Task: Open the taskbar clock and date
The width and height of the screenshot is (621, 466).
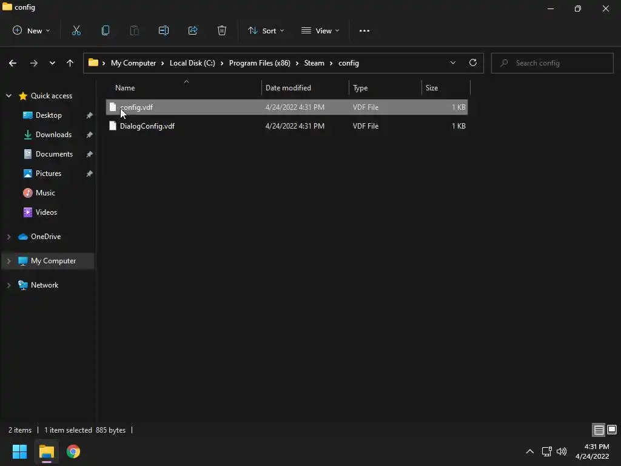Action: click(592, 451)
